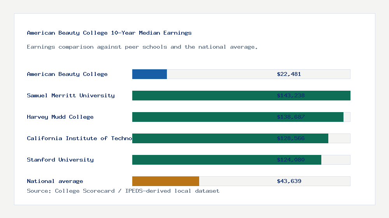
Task: Click the $143,238 value
Action: tap(291, 96)
